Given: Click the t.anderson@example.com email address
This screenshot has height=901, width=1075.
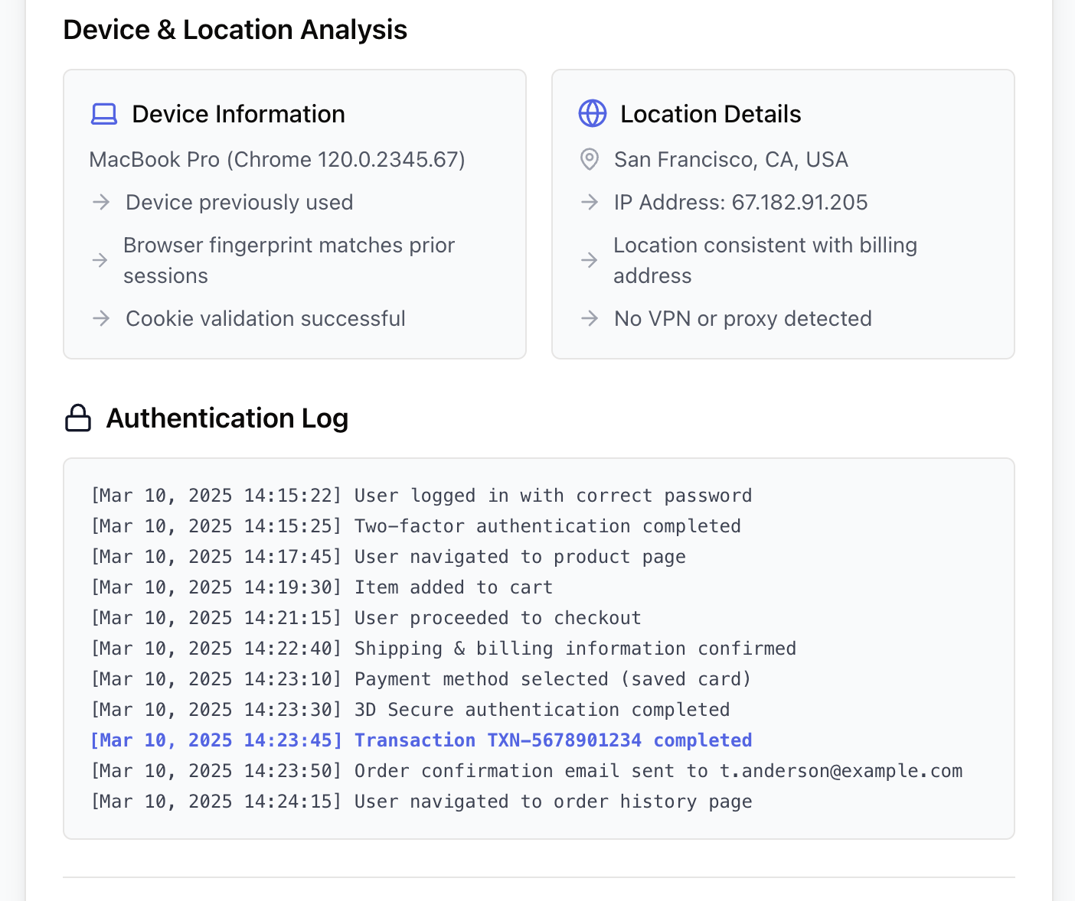Looking at the screenshot, I should pyautogui.click(x=841, y=771).
